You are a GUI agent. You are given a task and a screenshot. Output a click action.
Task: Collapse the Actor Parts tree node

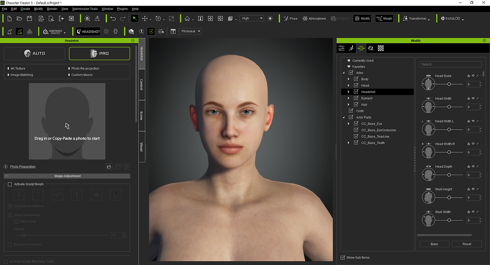click(344, 117)
